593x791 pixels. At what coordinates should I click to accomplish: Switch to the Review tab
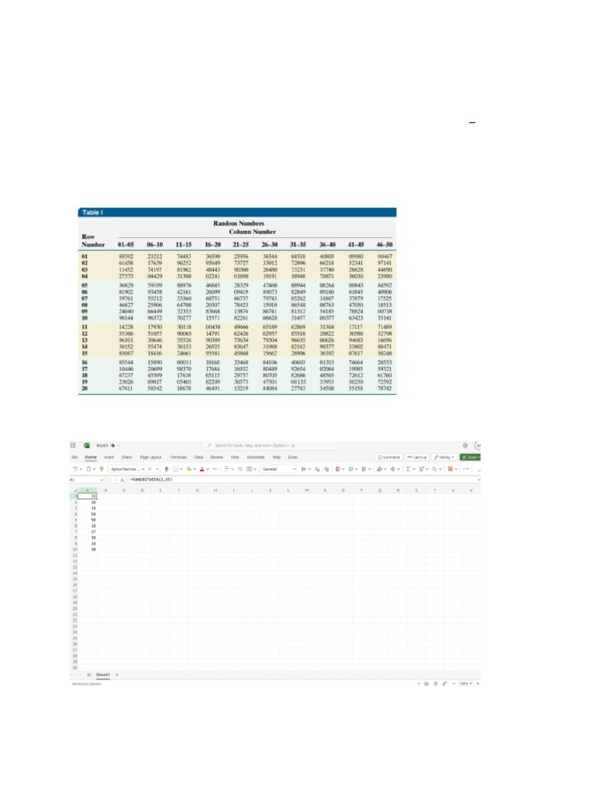(x=217, y=457)
